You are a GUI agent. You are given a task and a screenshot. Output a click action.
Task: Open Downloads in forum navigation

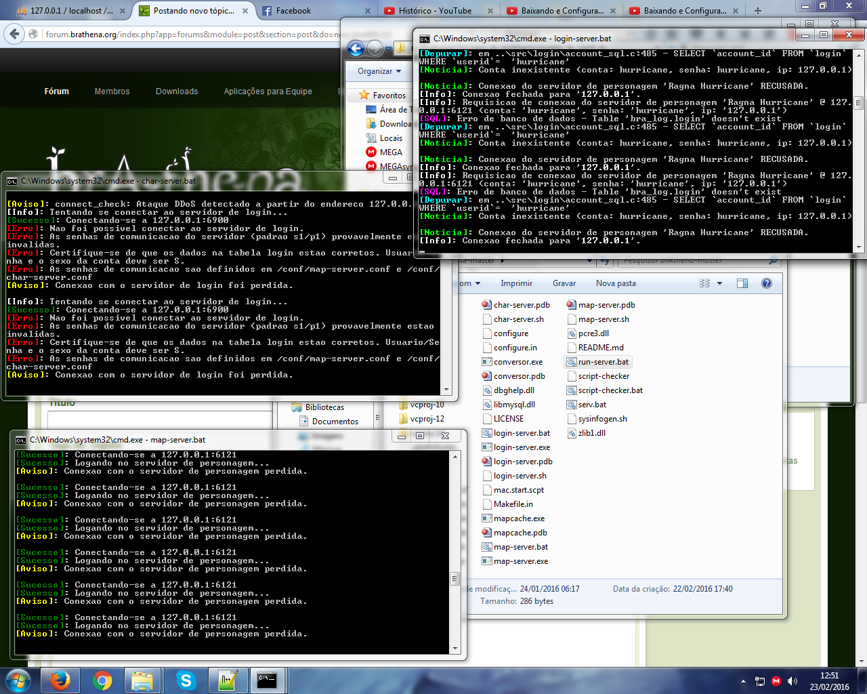click(177, 91)
